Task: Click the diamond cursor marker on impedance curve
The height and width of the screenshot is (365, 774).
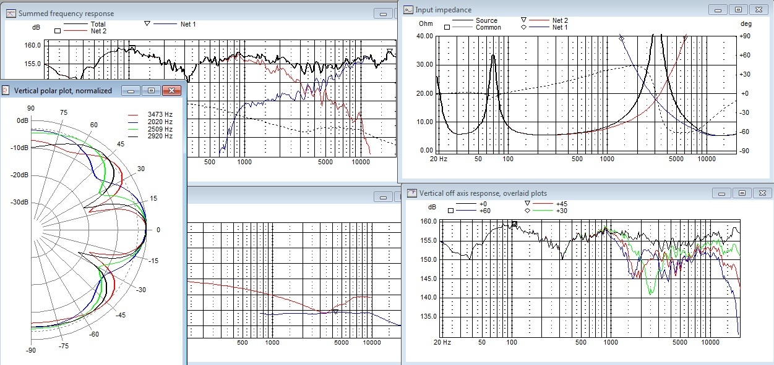Action: click(x=622, y=39)
